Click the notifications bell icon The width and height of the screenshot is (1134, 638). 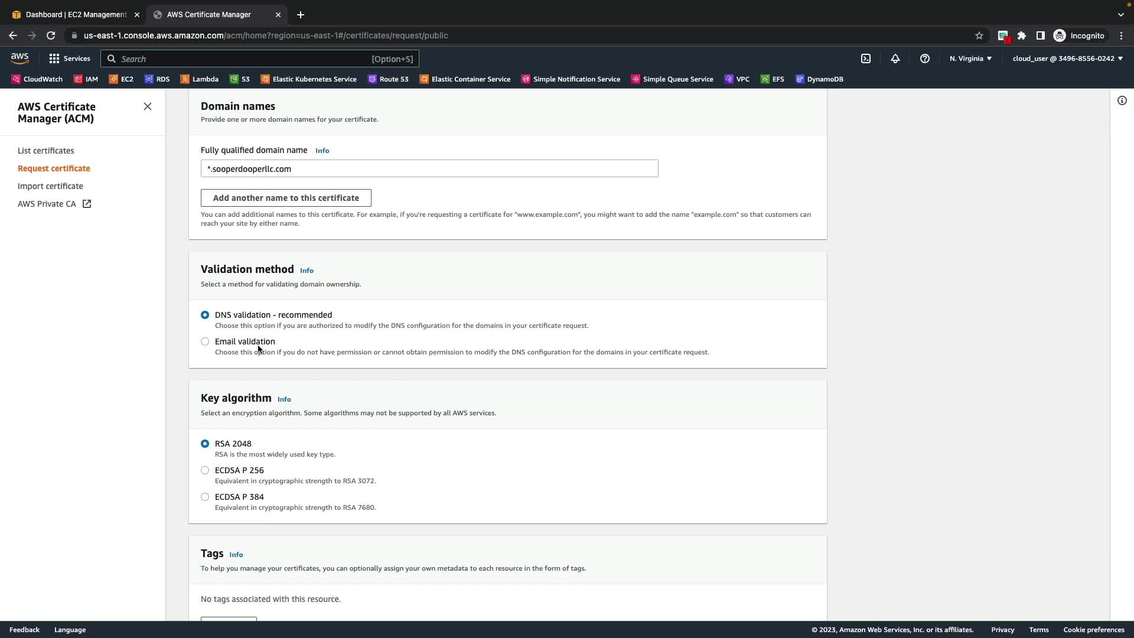895,58
